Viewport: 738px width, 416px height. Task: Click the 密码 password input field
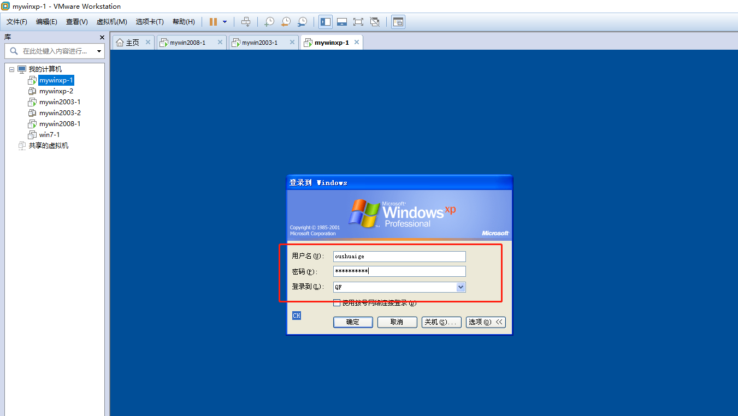(399, 271)
